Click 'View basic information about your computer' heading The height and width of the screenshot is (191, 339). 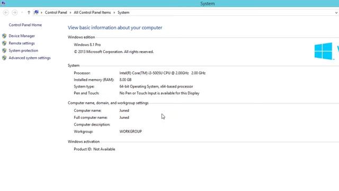[x=115, y=28]
